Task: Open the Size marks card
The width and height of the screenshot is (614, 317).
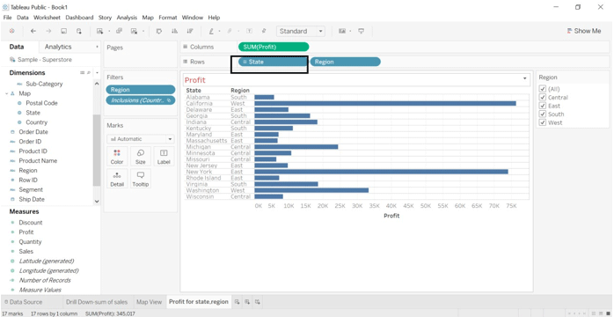Action: 141,157
